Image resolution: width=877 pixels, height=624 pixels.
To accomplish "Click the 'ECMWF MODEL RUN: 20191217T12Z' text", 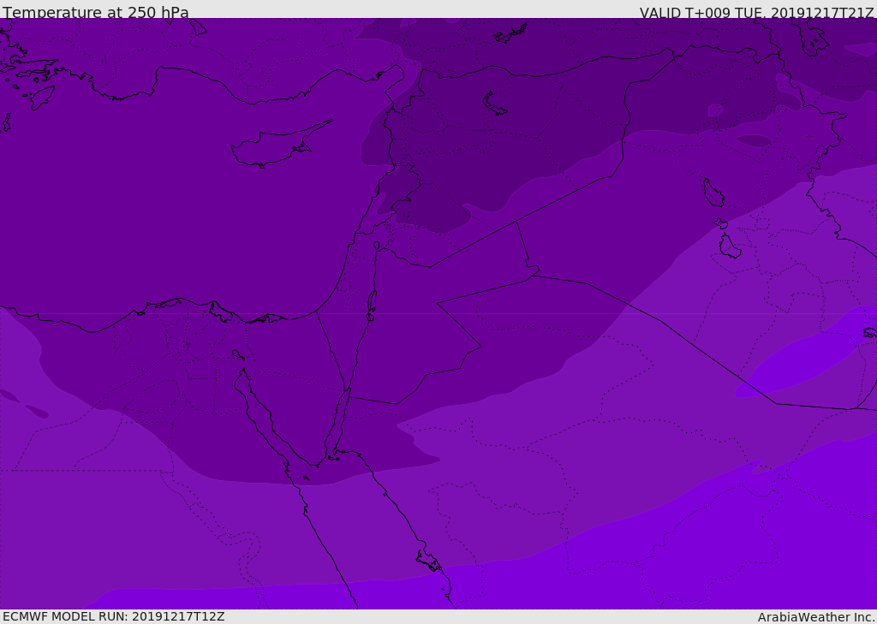I will (114, 616).
